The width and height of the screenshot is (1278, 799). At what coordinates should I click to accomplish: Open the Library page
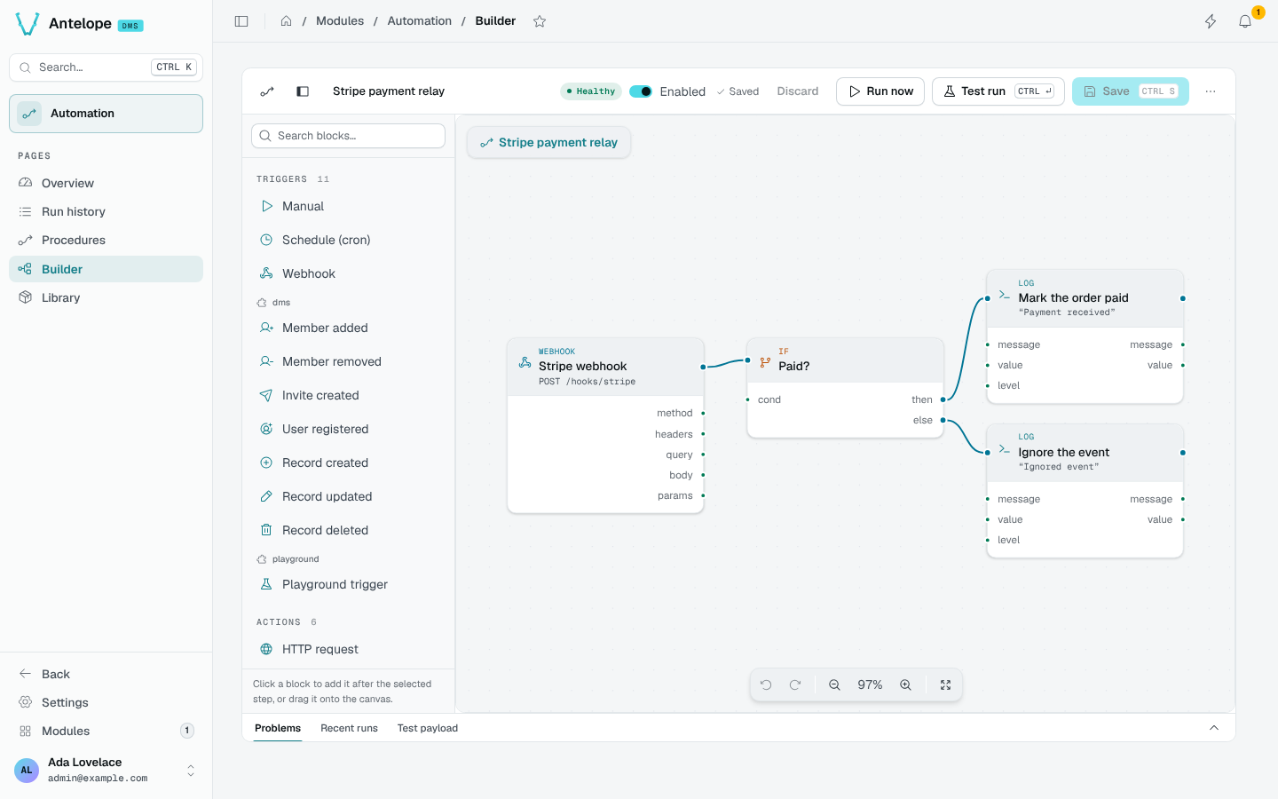tap(106, 297)
